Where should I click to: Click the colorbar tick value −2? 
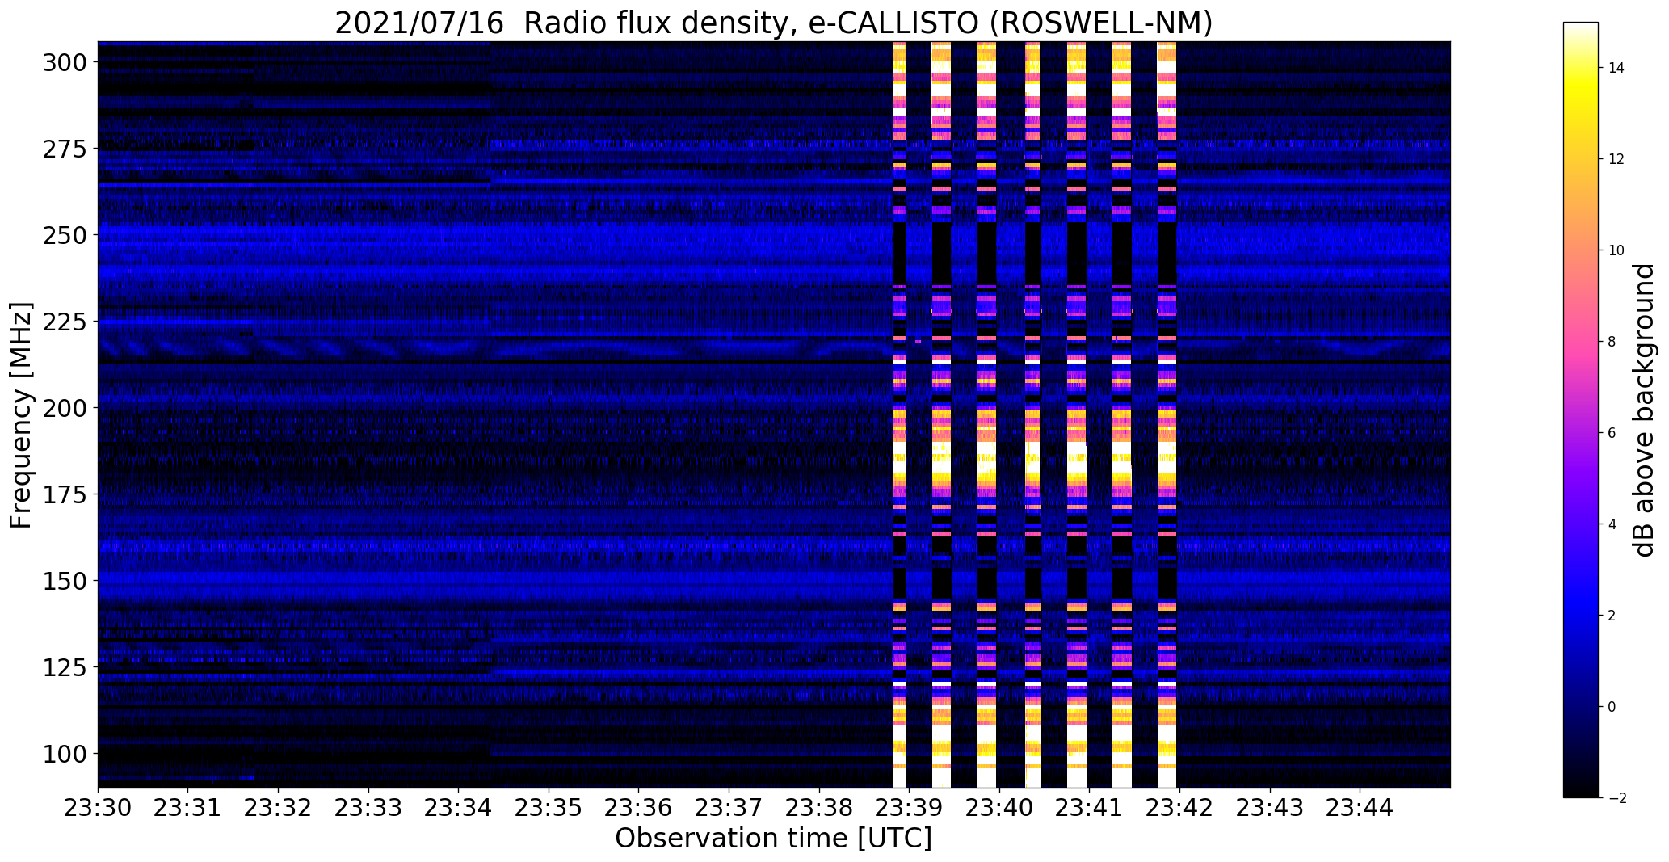[1616, 798]
